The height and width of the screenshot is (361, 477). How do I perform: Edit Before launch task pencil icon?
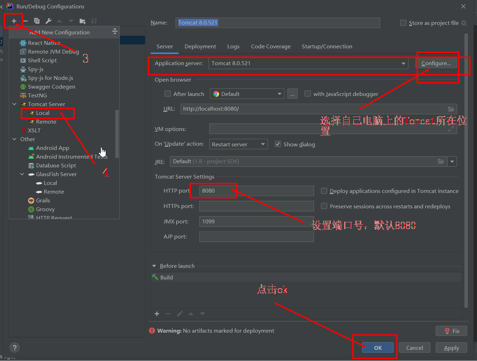tap(180, 314)
